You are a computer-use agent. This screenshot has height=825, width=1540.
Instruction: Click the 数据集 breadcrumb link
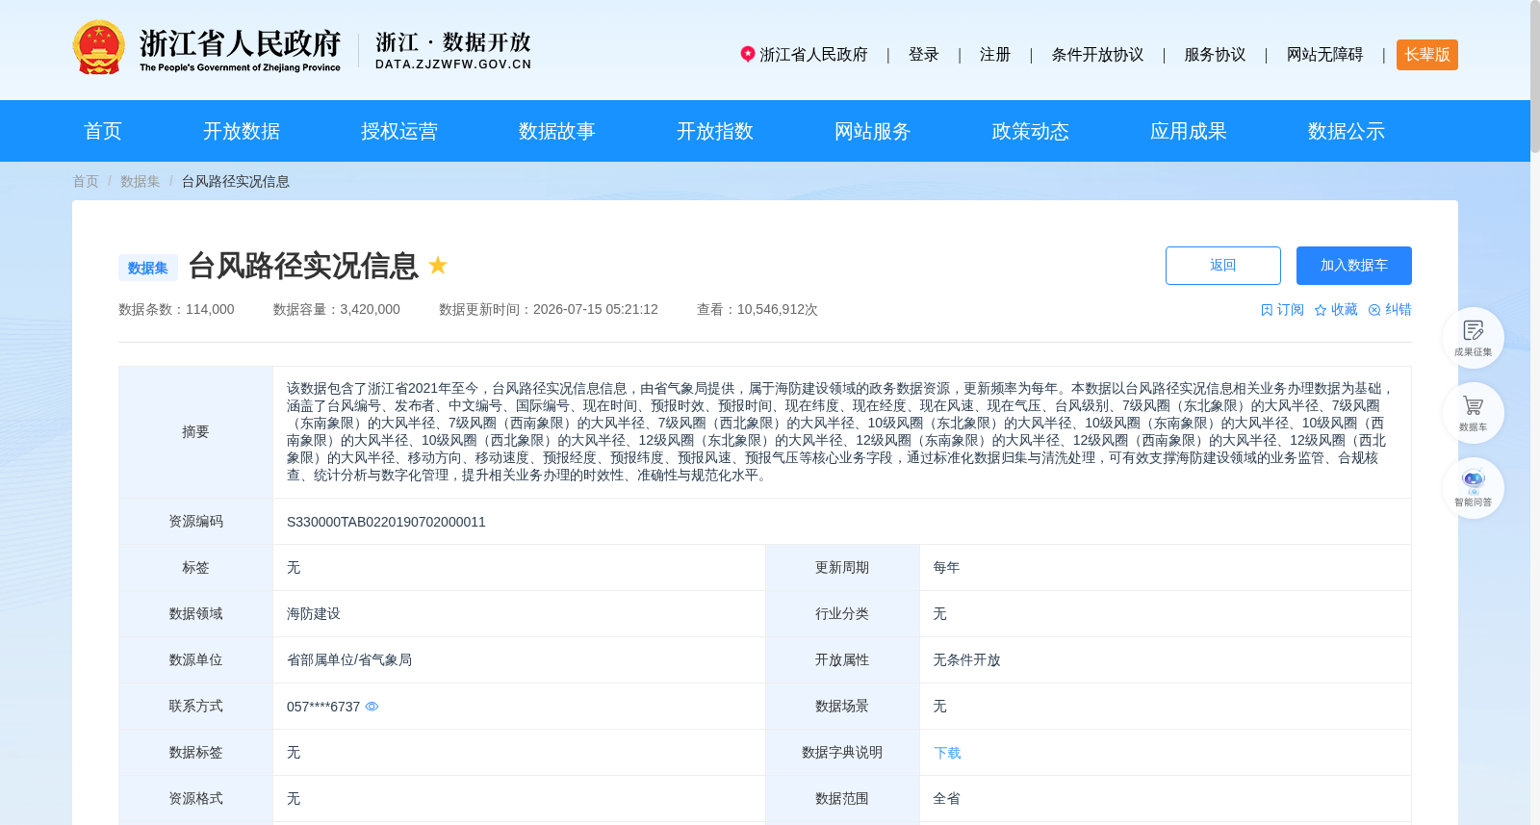click(x=141, y=181)
